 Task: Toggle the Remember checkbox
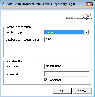(46, 80)
